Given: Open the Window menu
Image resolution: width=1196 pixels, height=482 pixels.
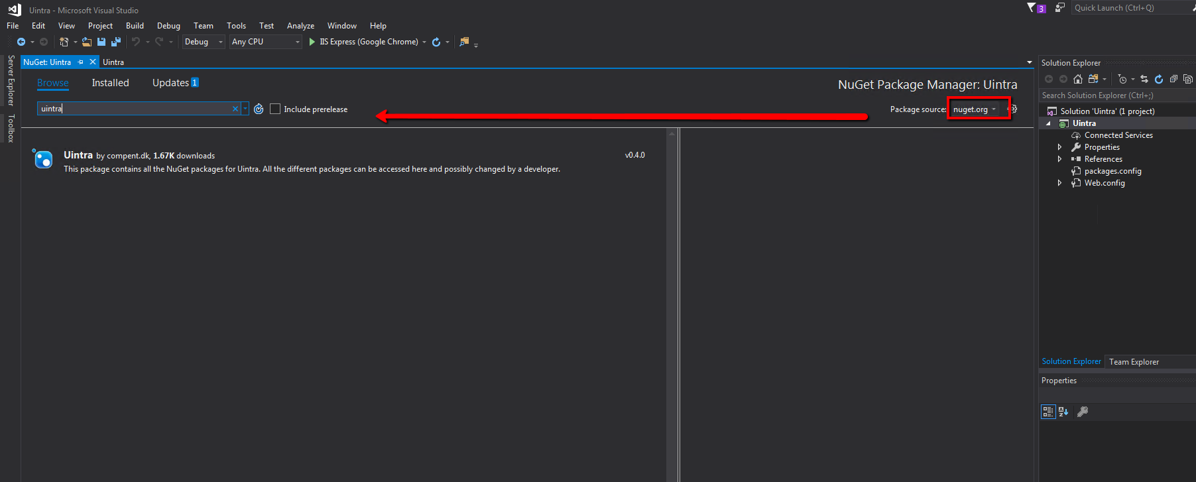Looking at the screenshot, I should tap(341, 26).
